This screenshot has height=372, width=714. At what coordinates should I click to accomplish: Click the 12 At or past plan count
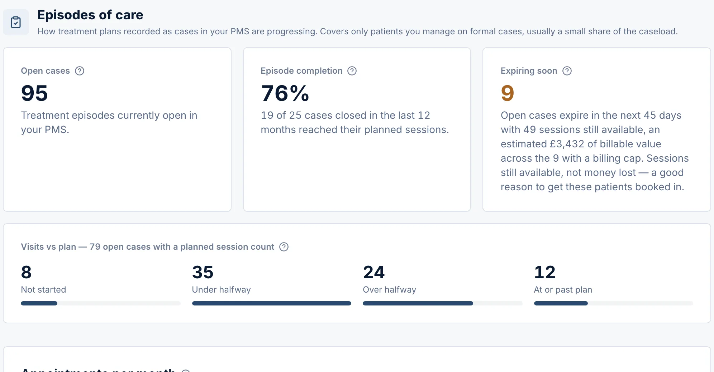tap(545, 272)
